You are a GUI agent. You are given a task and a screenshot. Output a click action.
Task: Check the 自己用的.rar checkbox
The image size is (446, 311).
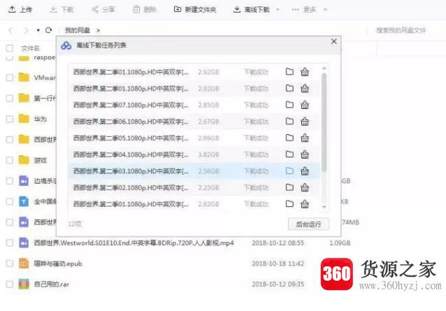point(10,284)
